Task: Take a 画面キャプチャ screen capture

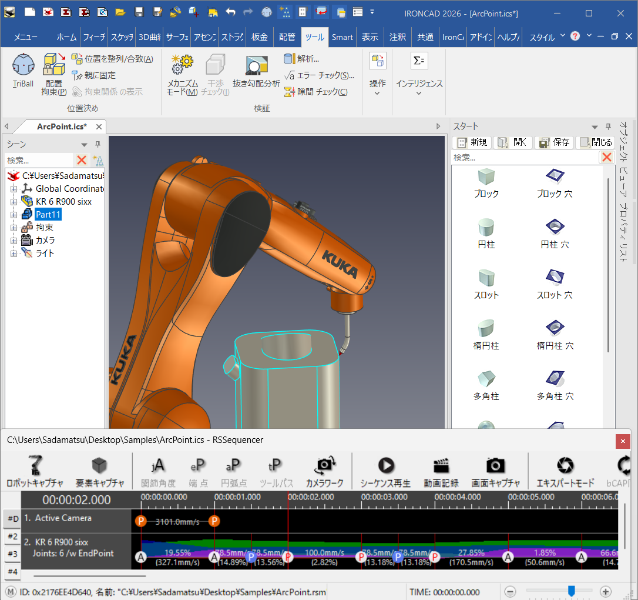Action: tap(495, 471)
